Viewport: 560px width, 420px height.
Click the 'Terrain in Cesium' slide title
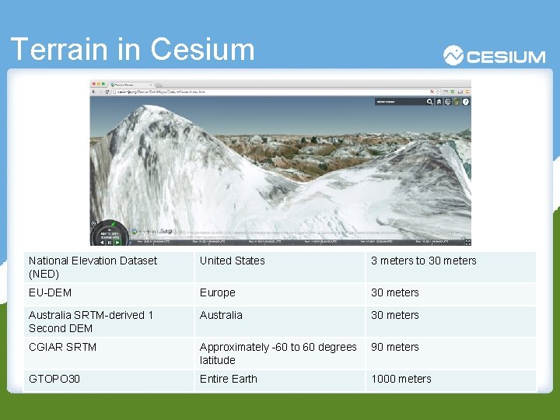click(132, 49)
